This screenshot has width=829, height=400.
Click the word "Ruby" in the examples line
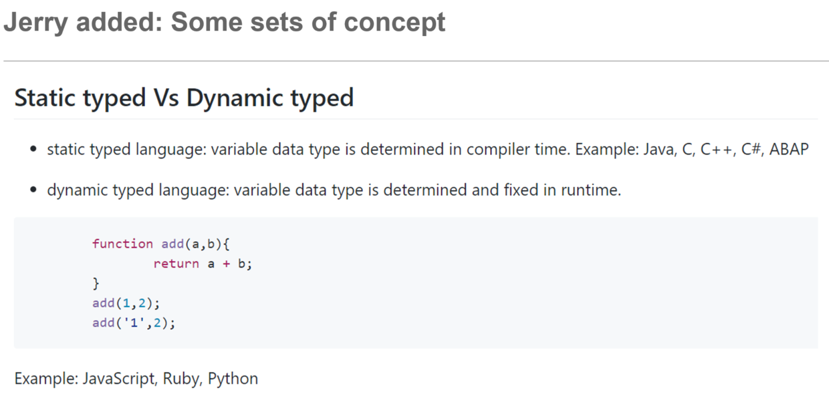pos(181,379)
